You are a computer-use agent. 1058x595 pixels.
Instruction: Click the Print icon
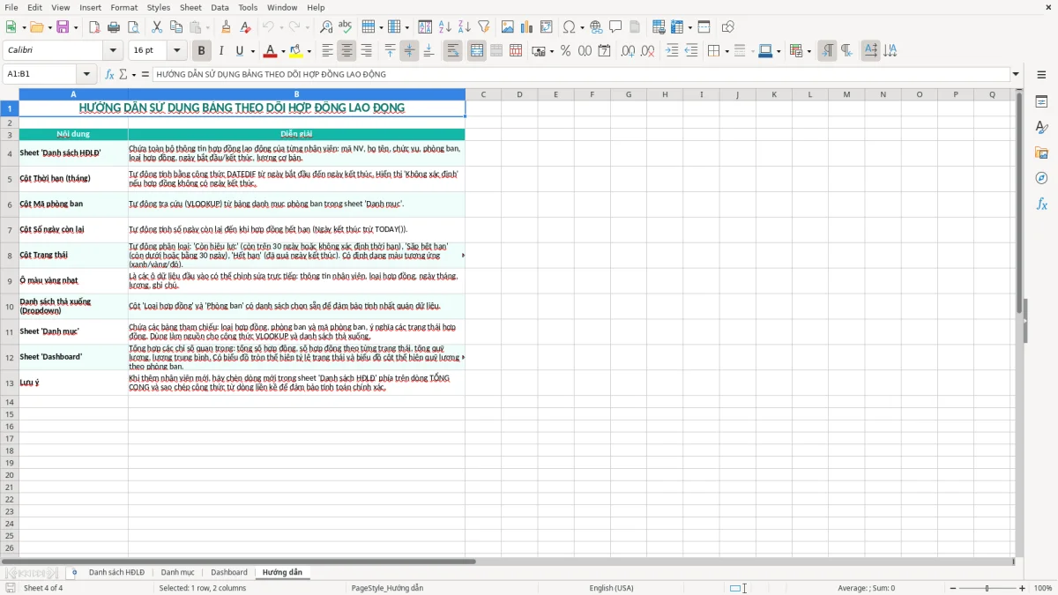tap(113, 27)
